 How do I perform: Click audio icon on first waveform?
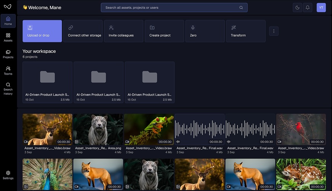[178, 142]
